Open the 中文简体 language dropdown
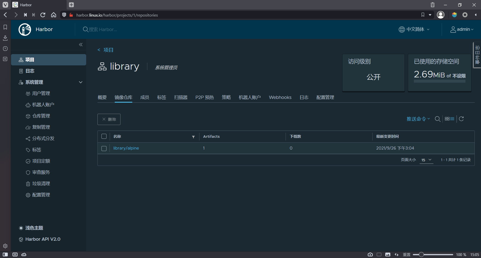 pos(414,29)
